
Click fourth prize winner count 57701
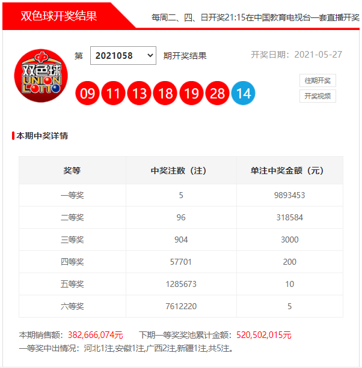point(181,262)
